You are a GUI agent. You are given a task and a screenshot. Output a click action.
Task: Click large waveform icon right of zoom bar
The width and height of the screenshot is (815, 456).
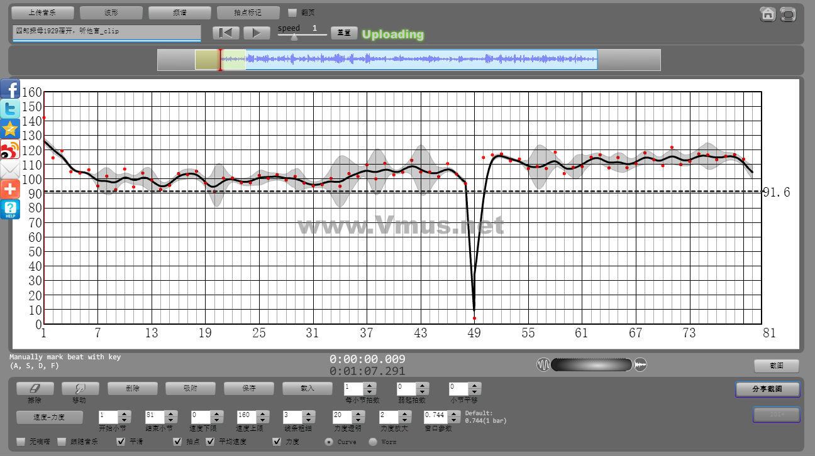[640, 364]
